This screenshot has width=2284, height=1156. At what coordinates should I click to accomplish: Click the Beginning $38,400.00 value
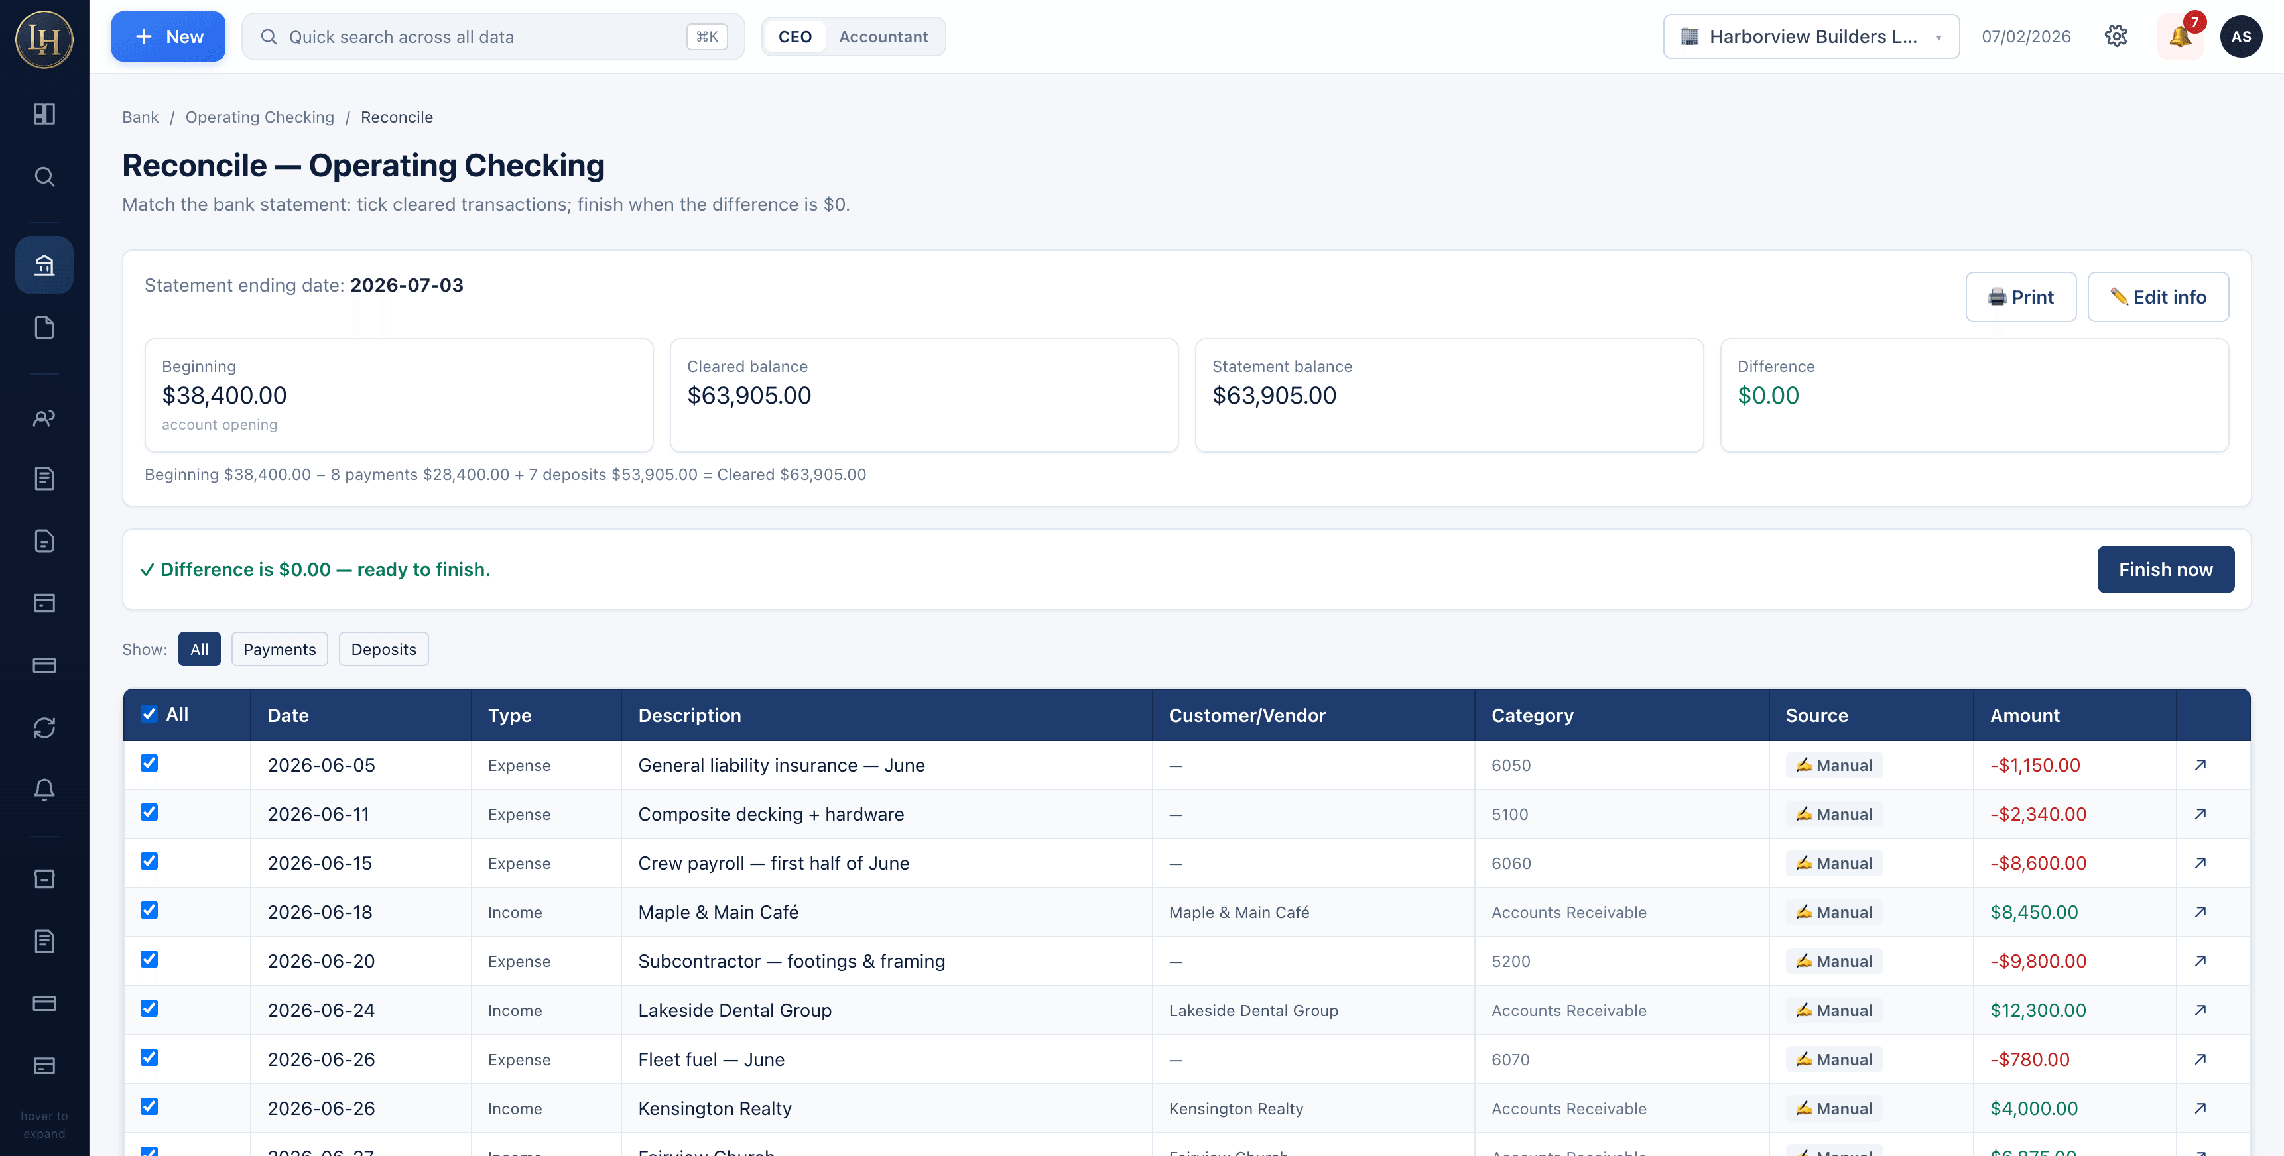pos(224,395)
